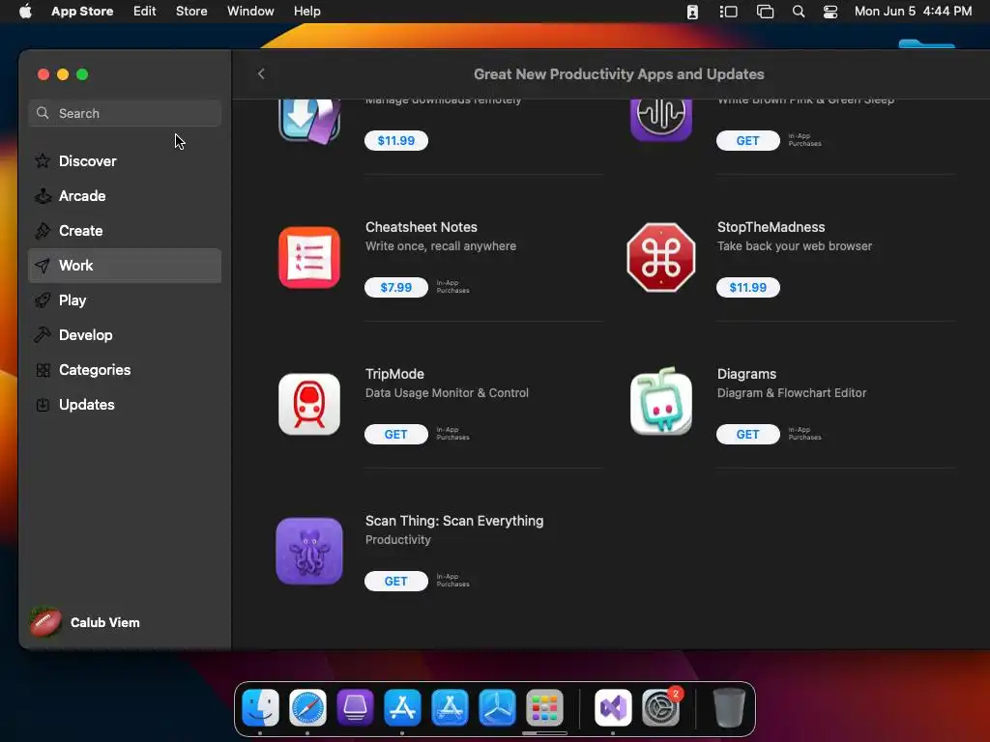Get the Diagrams app
This screenshot has width=990, height=742.
pos(747,435)
